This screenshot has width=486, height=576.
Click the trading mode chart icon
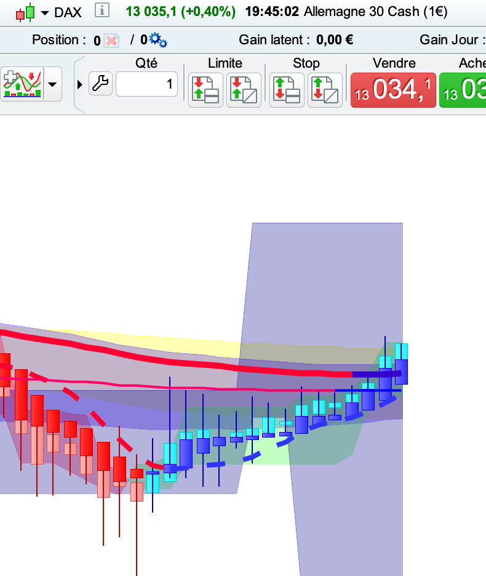pos(22,84)
